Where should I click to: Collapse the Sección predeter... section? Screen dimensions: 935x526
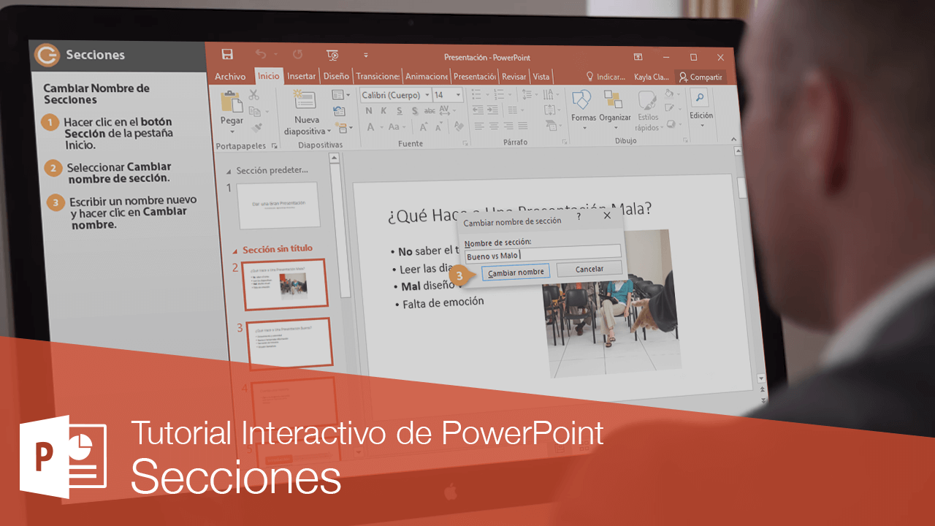pos(229,171)
